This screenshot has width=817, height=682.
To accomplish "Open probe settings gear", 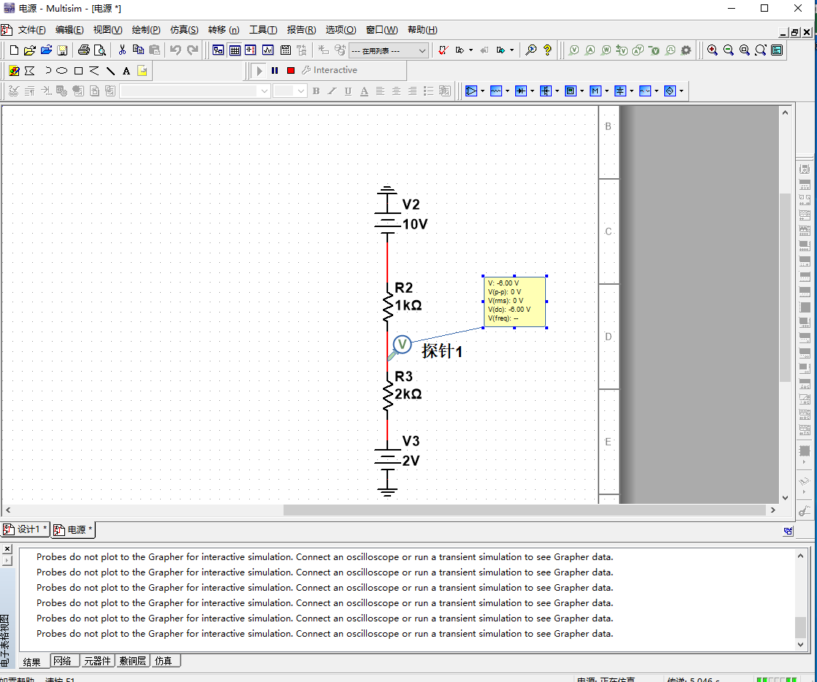I will 686,50.
